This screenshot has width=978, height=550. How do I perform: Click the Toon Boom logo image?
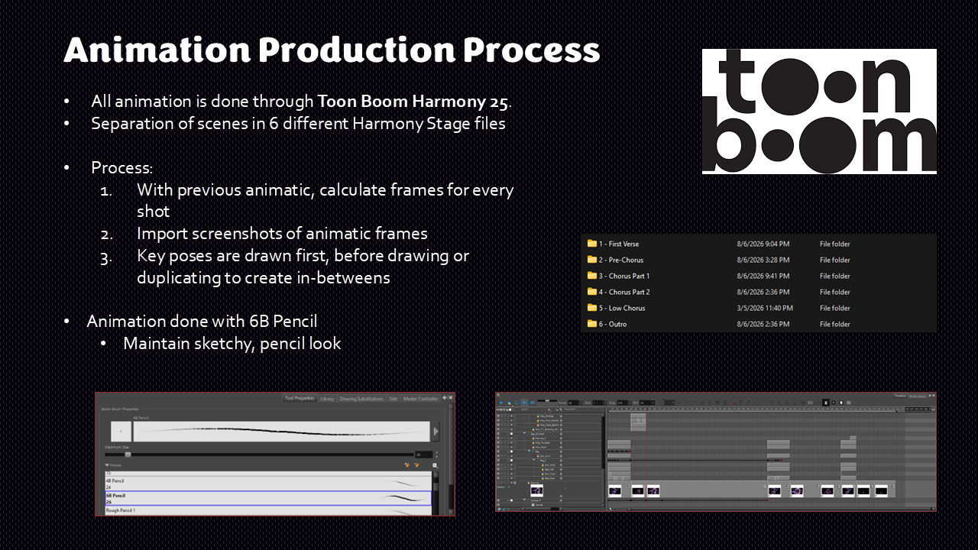point(819,112)
